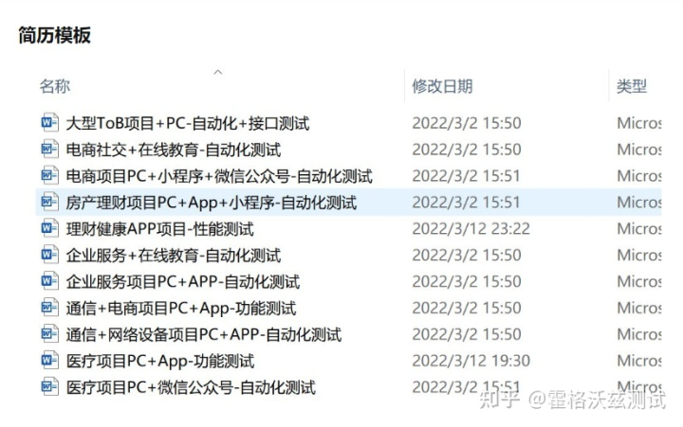Screen dimensions: 683x427
Task: Select the file name 理财健康APP项目-性能测试
Action: 160,229
